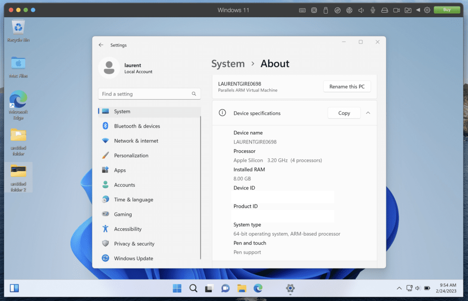Open the hard disk icon in Parallels toolbar
This screenshot has width=468, height=301.
click(384, 10)
